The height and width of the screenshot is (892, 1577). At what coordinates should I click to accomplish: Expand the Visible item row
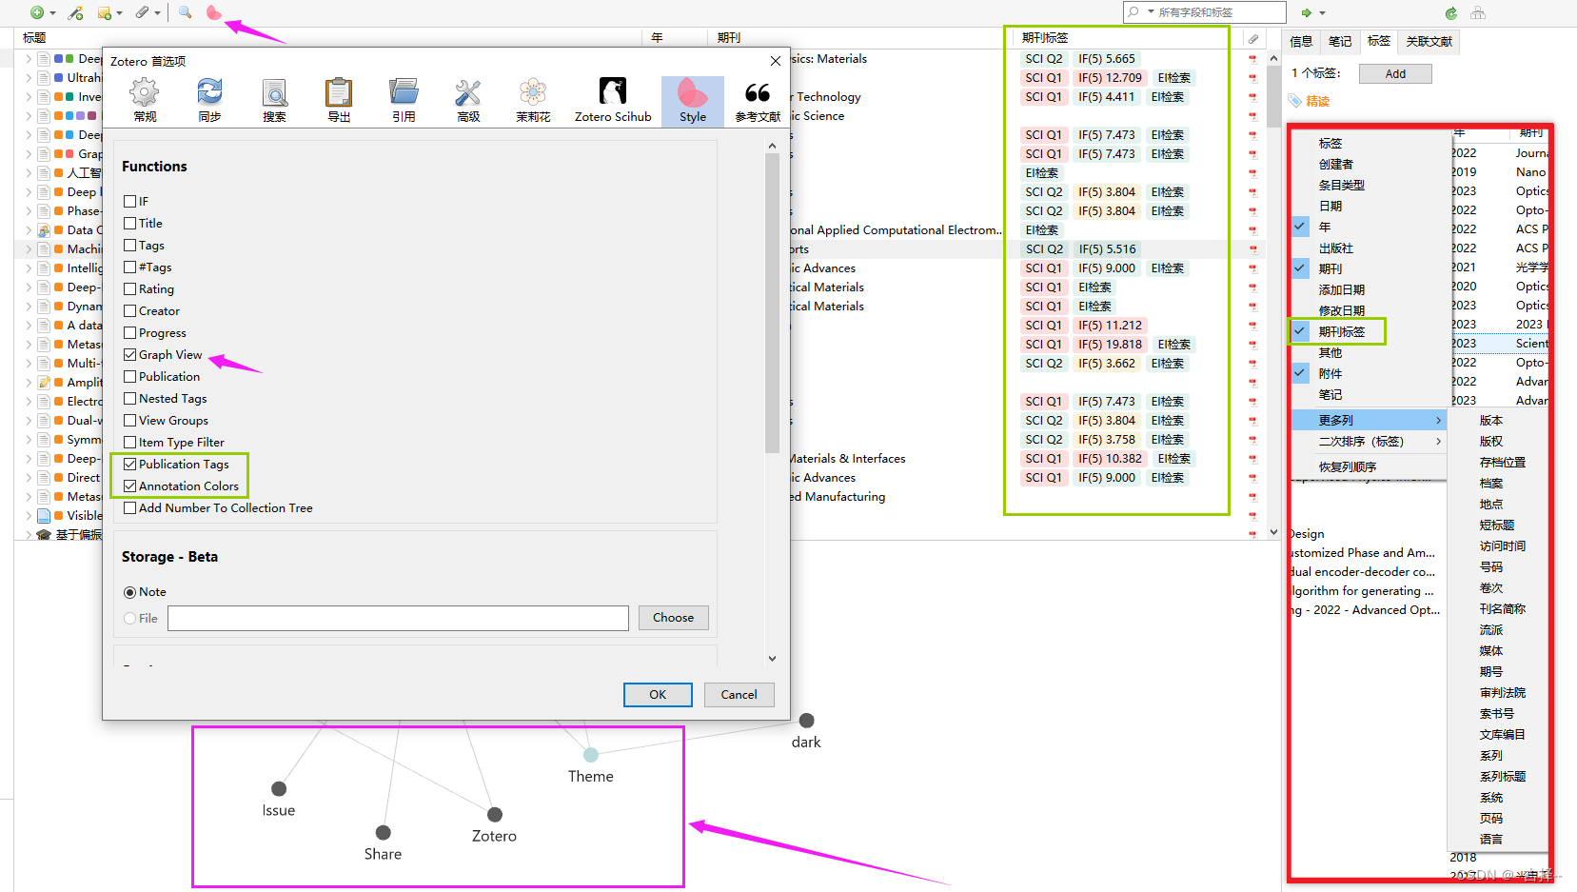tap(29, 516)
